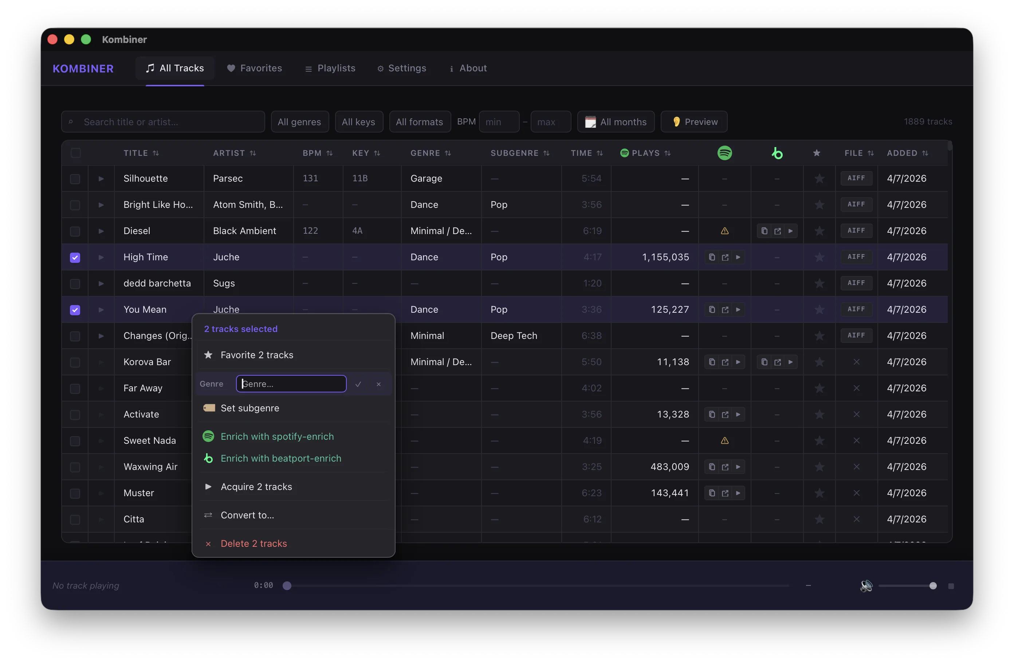This screenshot has height=664, width=1014.
Task: Toggle the select-all header checkbox
Action: (75, 153)
